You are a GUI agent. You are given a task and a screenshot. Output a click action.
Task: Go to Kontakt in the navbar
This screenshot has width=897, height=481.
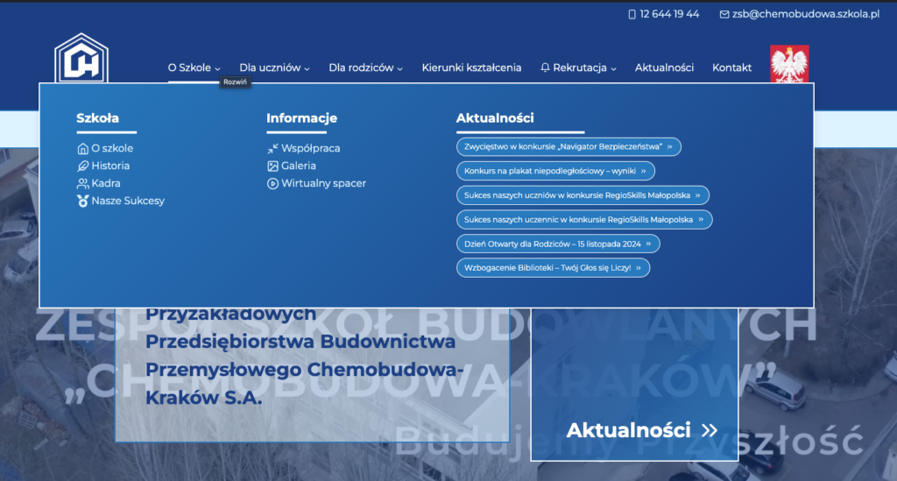point(731,67)
